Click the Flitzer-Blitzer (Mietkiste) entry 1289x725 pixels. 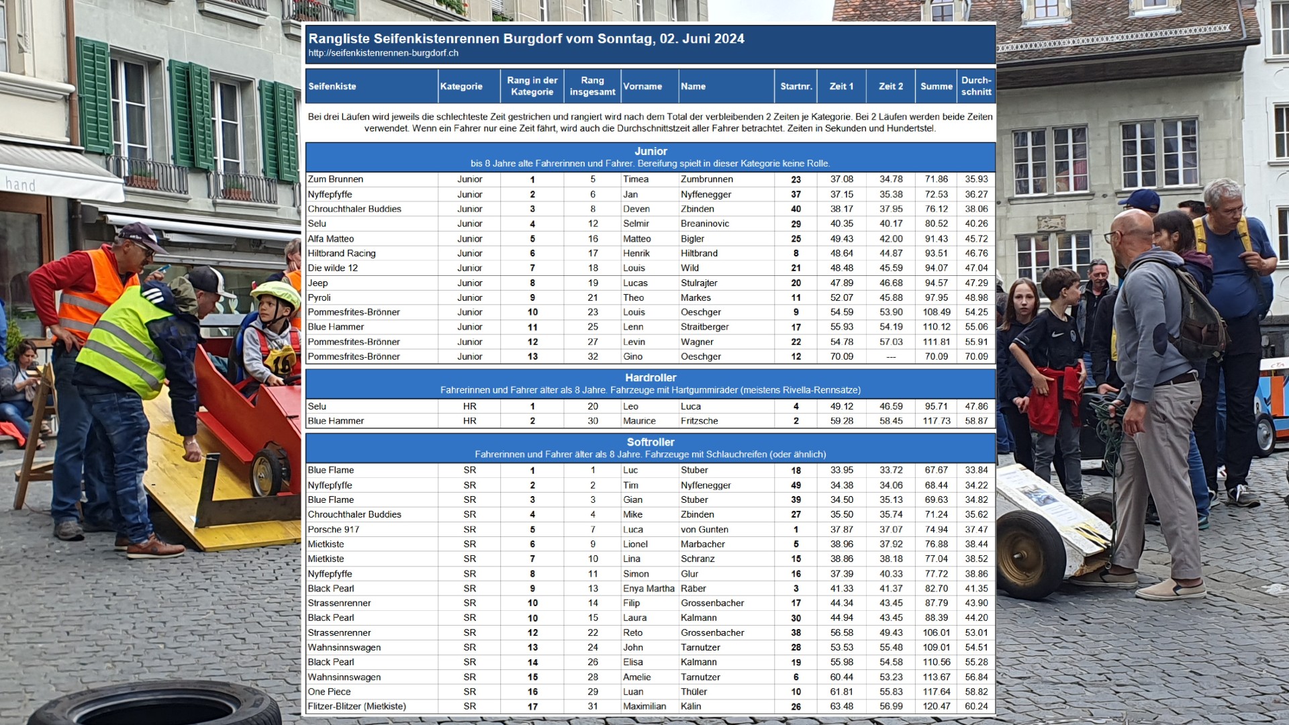point(356,707)
